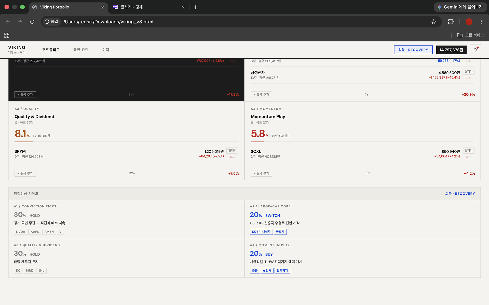Click the 회복 · RECOVERY status button in header
This screenshot has height=305, width=489.
tap(413, 50)
